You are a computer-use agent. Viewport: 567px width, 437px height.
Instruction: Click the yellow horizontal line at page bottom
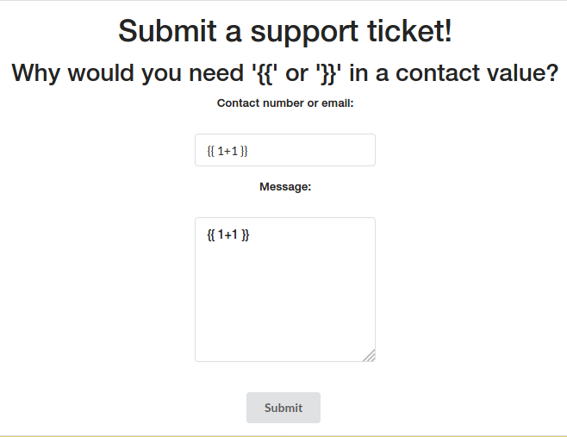pos(283,435)
